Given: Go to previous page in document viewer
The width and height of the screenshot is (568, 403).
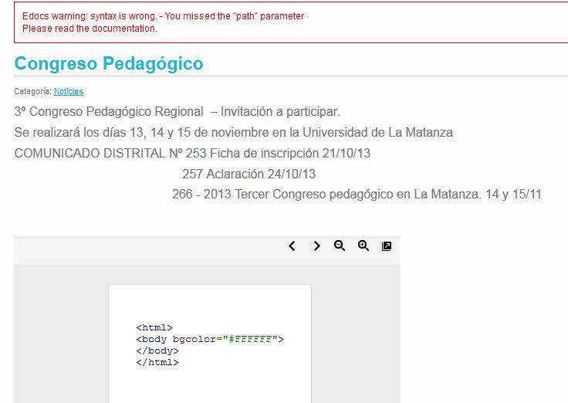Looking at the screenshot, I should (x=292, y=246).
